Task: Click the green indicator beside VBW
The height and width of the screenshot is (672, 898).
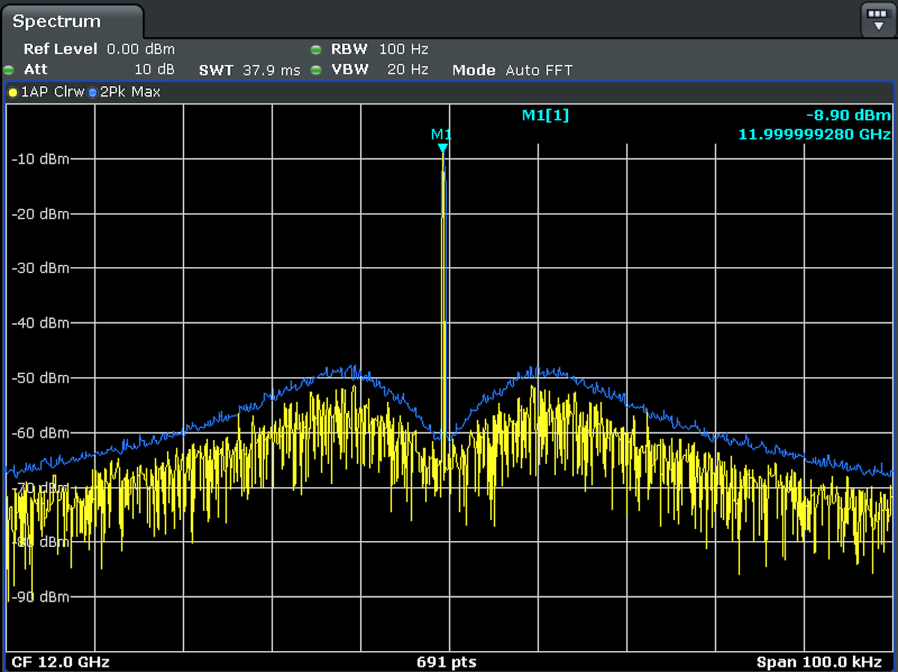Action: point(316,70)
